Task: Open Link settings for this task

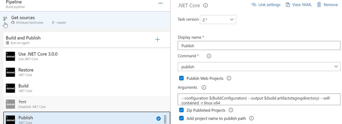Action: point(266,5)
